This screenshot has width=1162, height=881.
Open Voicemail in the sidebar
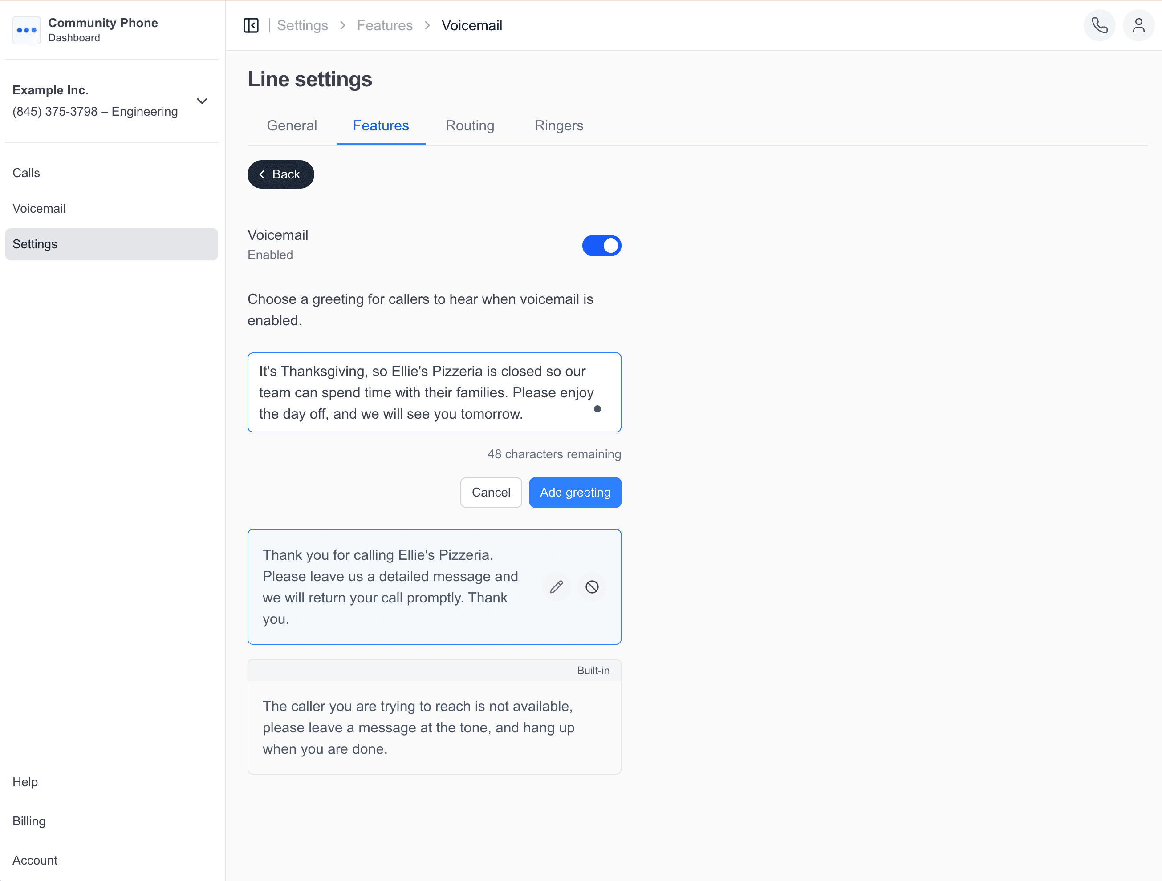click(39, 208)
